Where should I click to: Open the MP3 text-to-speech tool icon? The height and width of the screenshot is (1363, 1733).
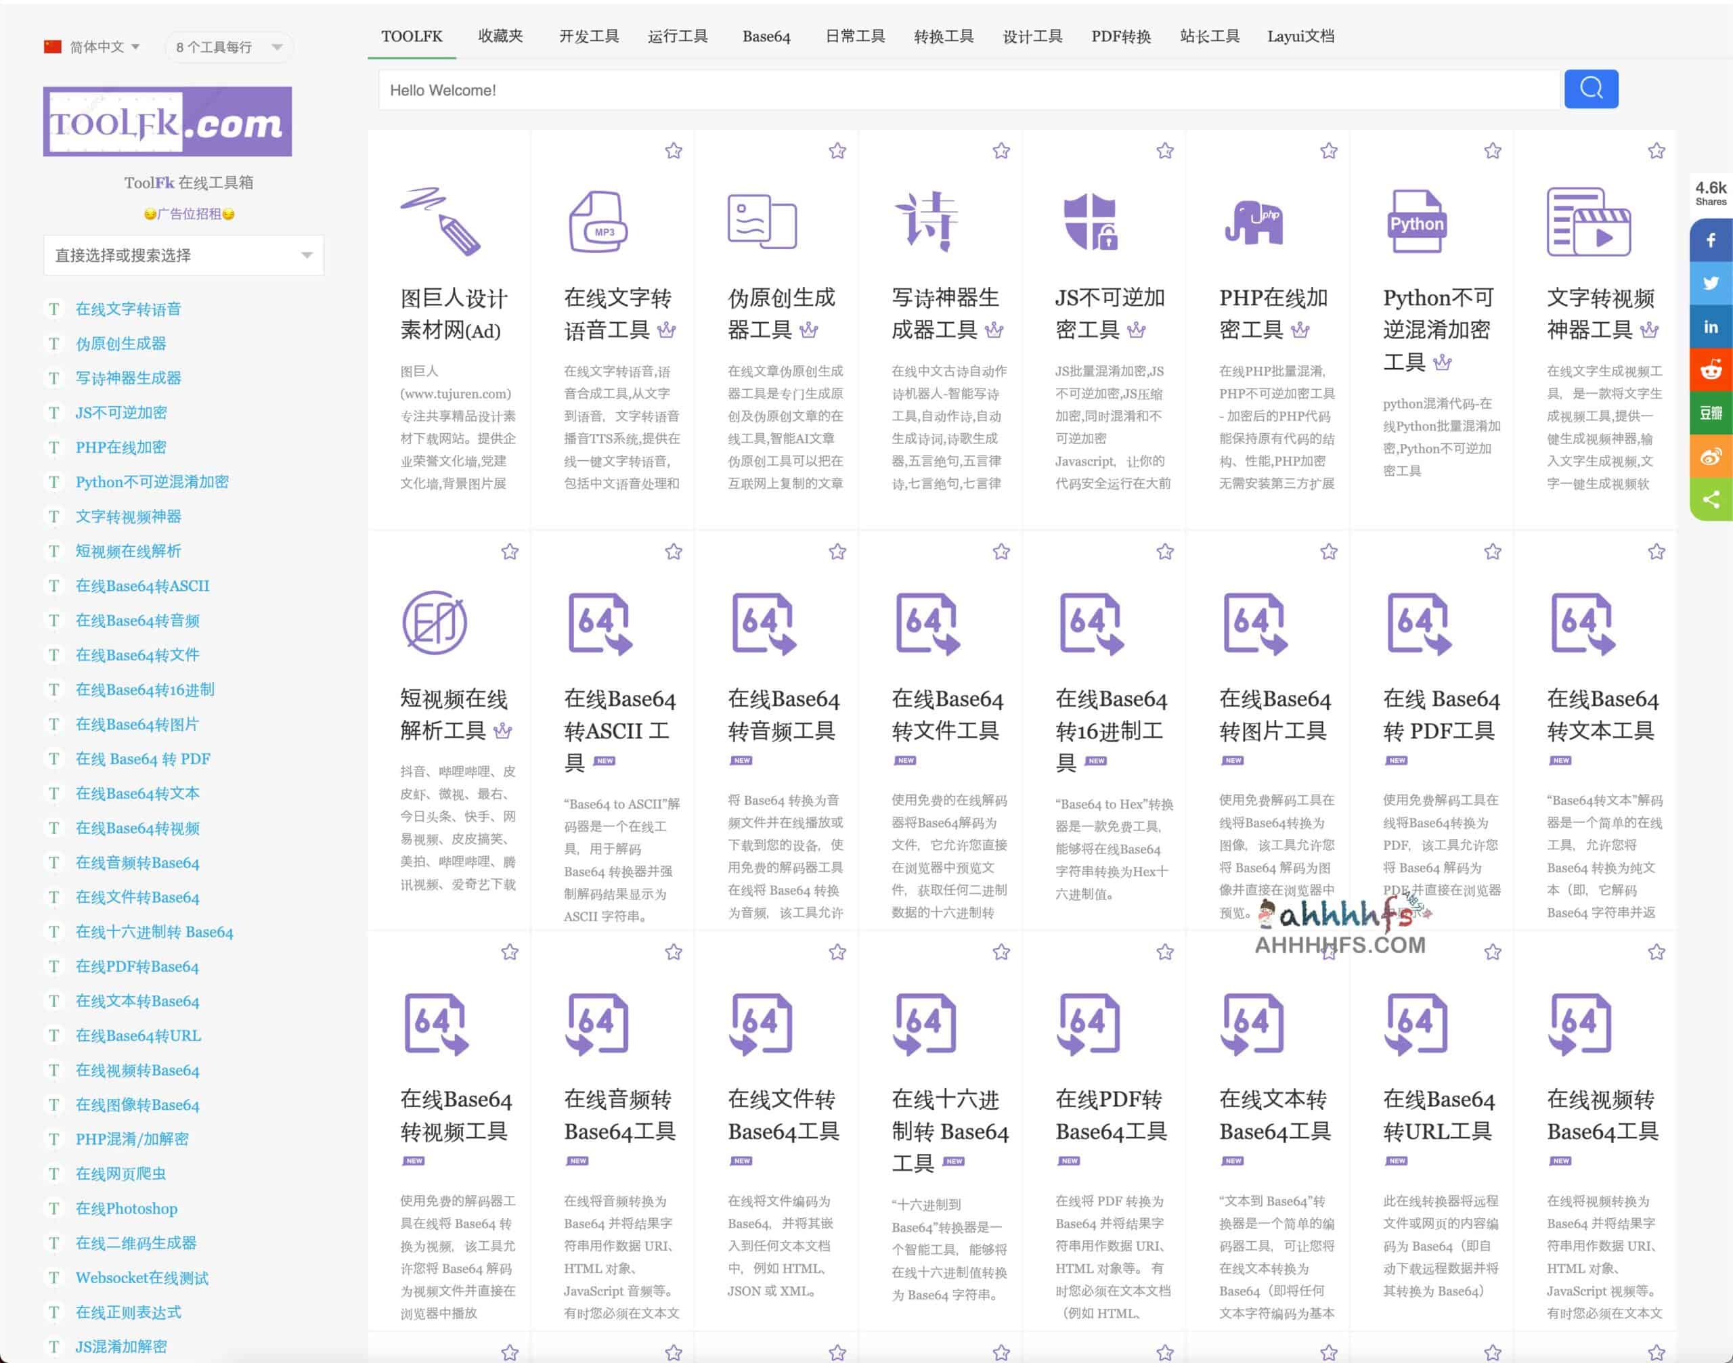click(x=598, y=222)
